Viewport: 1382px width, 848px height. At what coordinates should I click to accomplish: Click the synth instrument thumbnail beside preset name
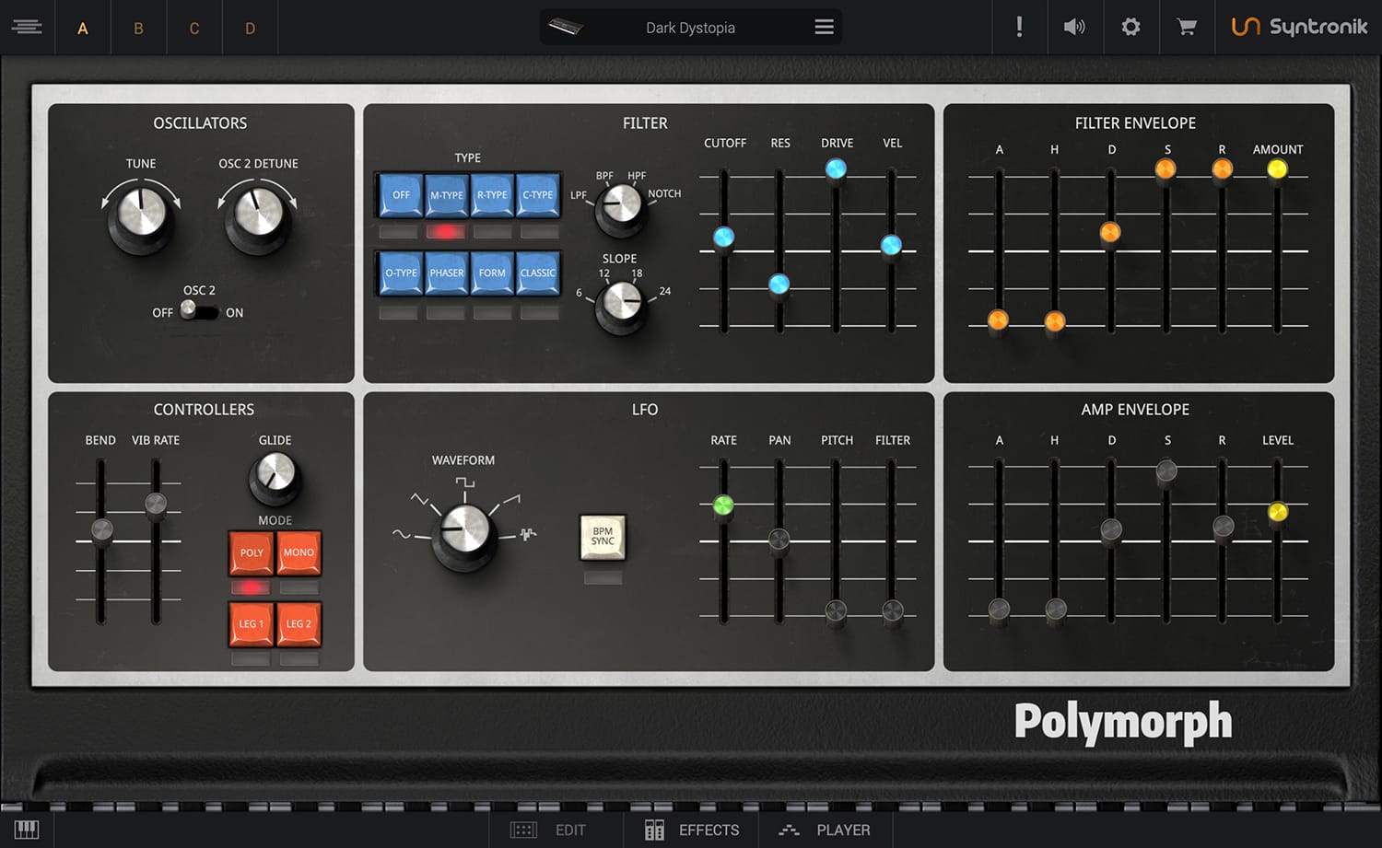pyautogui.click(x=566, y=28)
